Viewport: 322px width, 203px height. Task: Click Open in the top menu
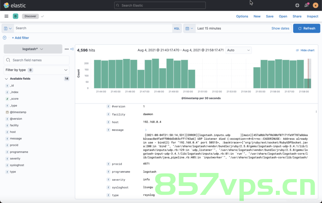pos(283,16)
